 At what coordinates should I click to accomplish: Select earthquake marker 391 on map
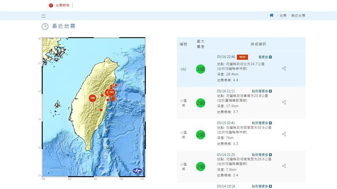point(111,92)
